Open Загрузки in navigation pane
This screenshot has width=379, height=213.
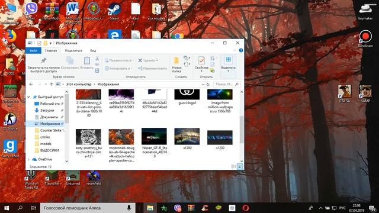[47, 111]
